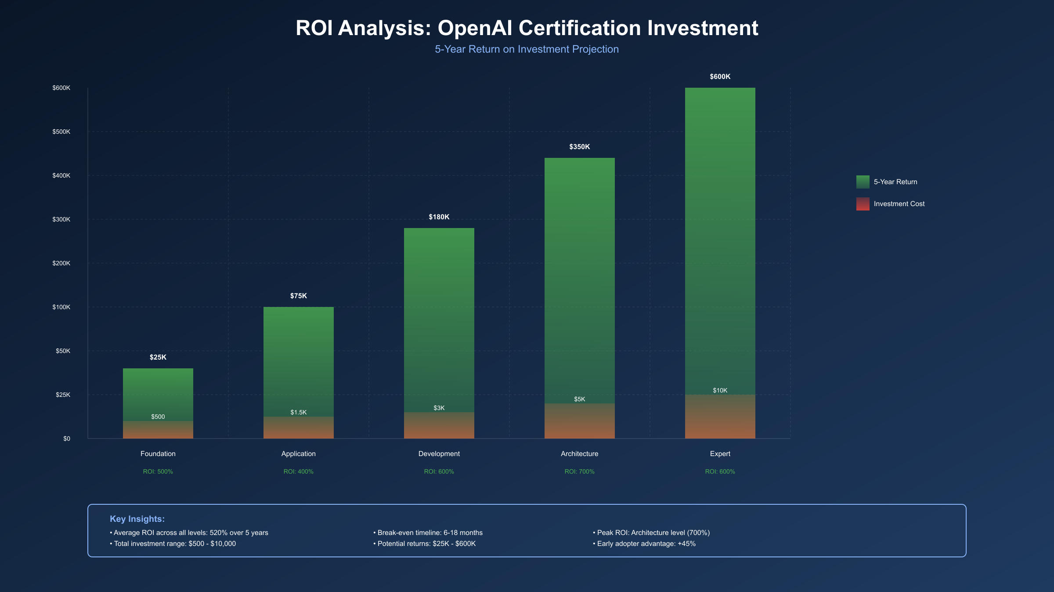Screen dimensions: 1054x592
Task: Click the $1.5K investment cost label
Action: (299, 413)
